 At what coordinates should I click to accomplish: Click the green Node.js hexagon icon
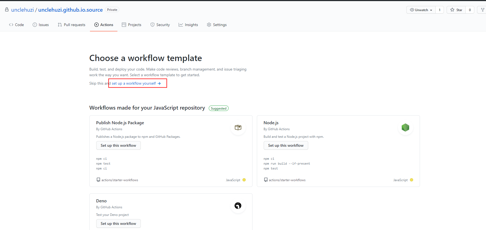(x=405, y=127)
